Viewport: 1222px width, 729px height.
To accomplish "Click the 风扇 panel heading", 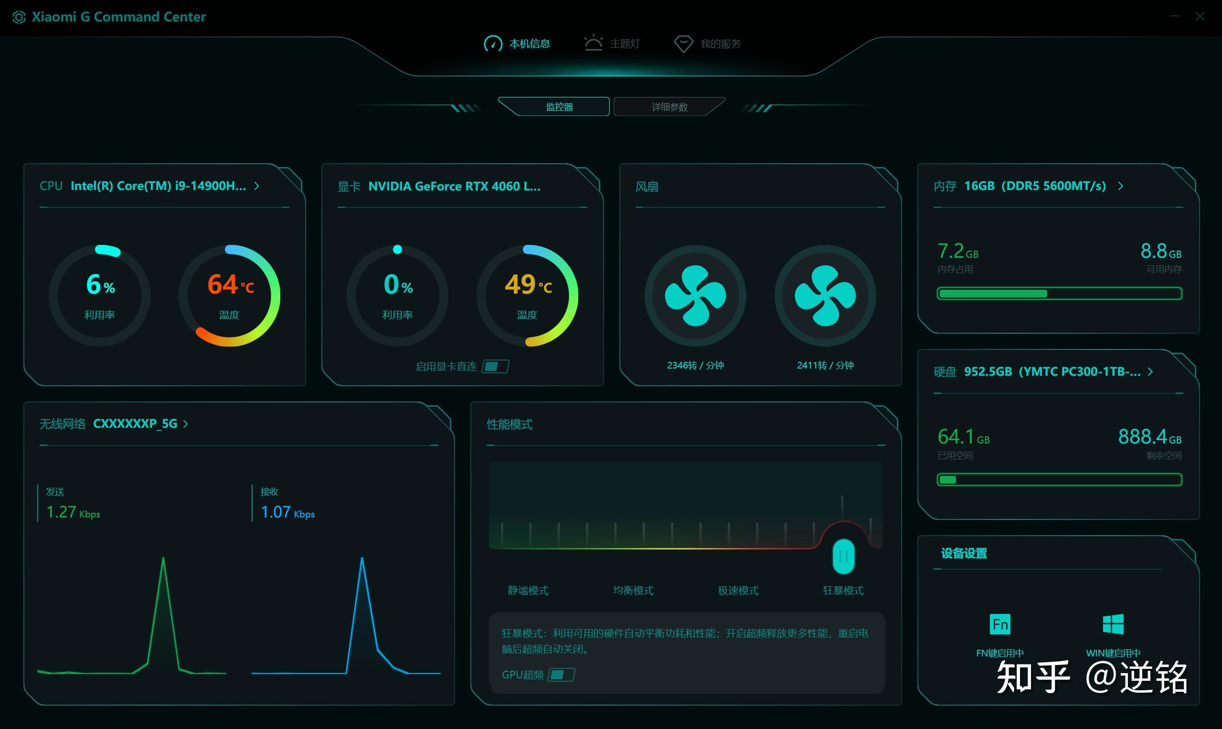I will tap(647, 187).
